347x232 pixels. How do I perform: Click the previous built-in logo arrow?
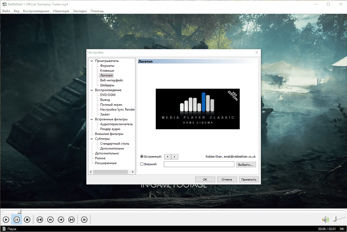tap(168, 157)
